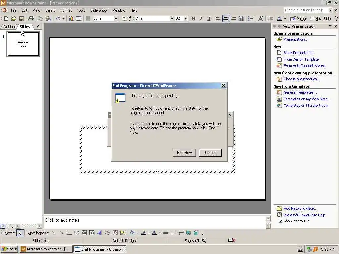Click the Undo arrow icon
This screenshot has height=254, width=339.
click(x=58, y=19)
